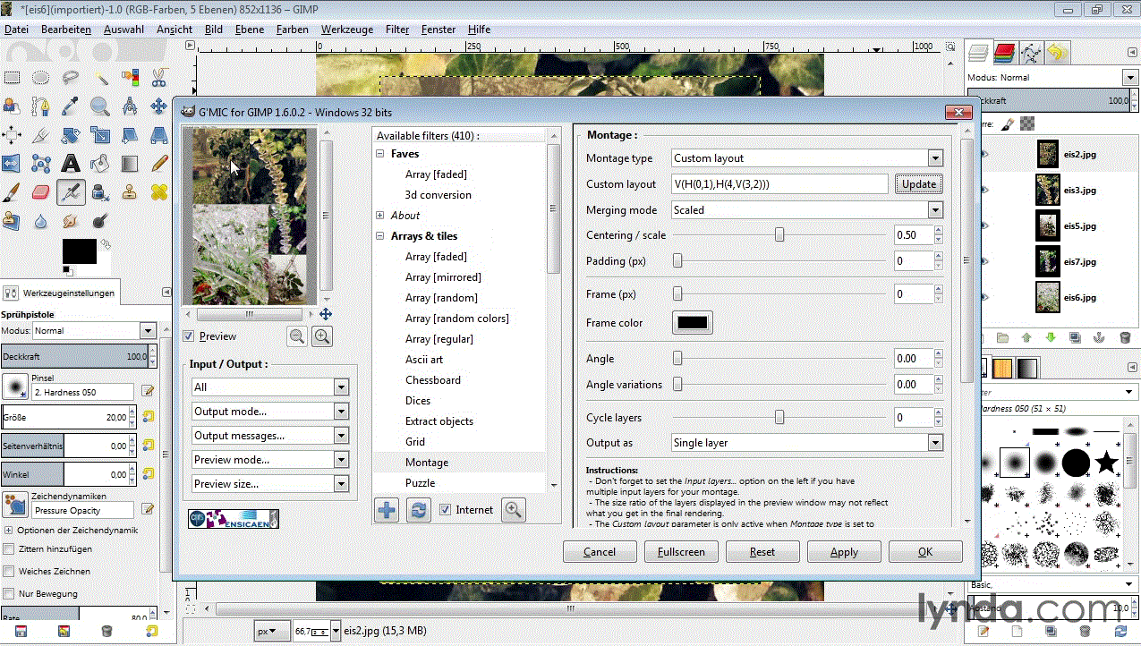Click the refresh filters icon

tap(418, 510)
